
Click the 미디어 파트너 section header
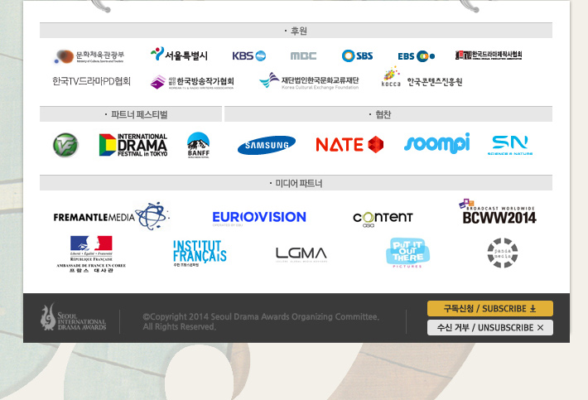[x=296, y=183]
